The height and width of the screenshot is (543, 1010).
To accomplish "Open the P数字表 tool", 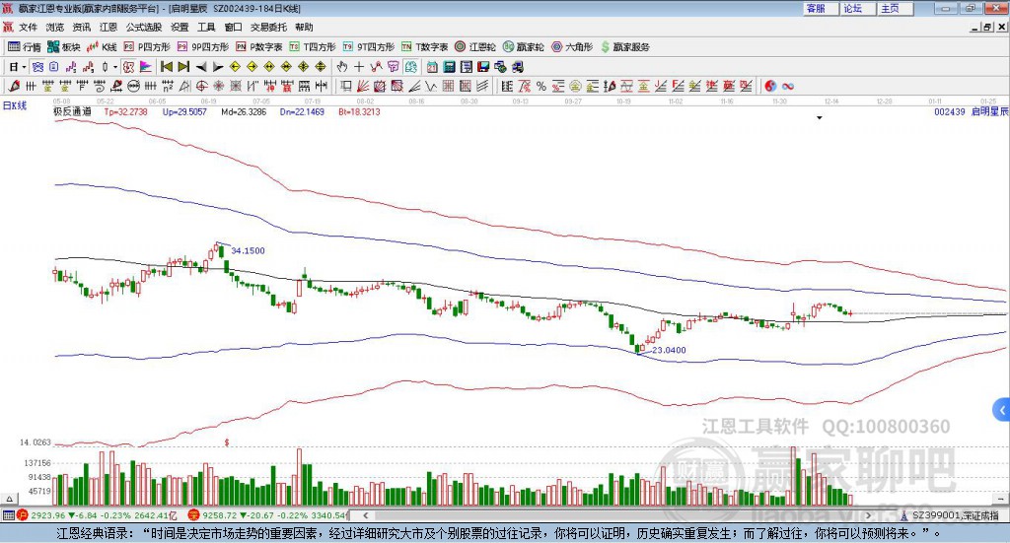I will click(x=259, y=47).
